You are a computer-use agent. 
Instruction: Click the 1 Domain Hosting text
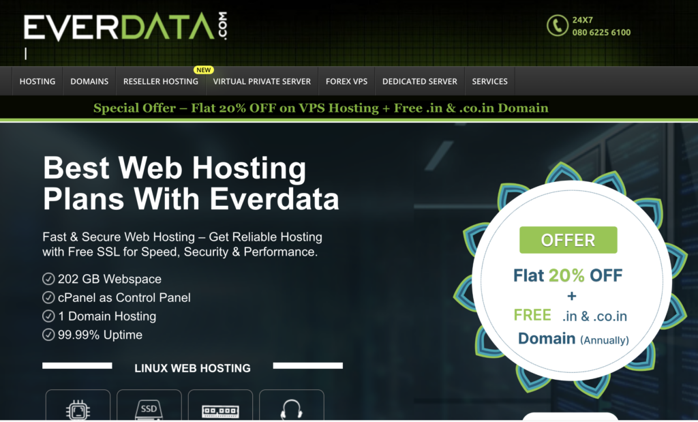tap(107, 316)
